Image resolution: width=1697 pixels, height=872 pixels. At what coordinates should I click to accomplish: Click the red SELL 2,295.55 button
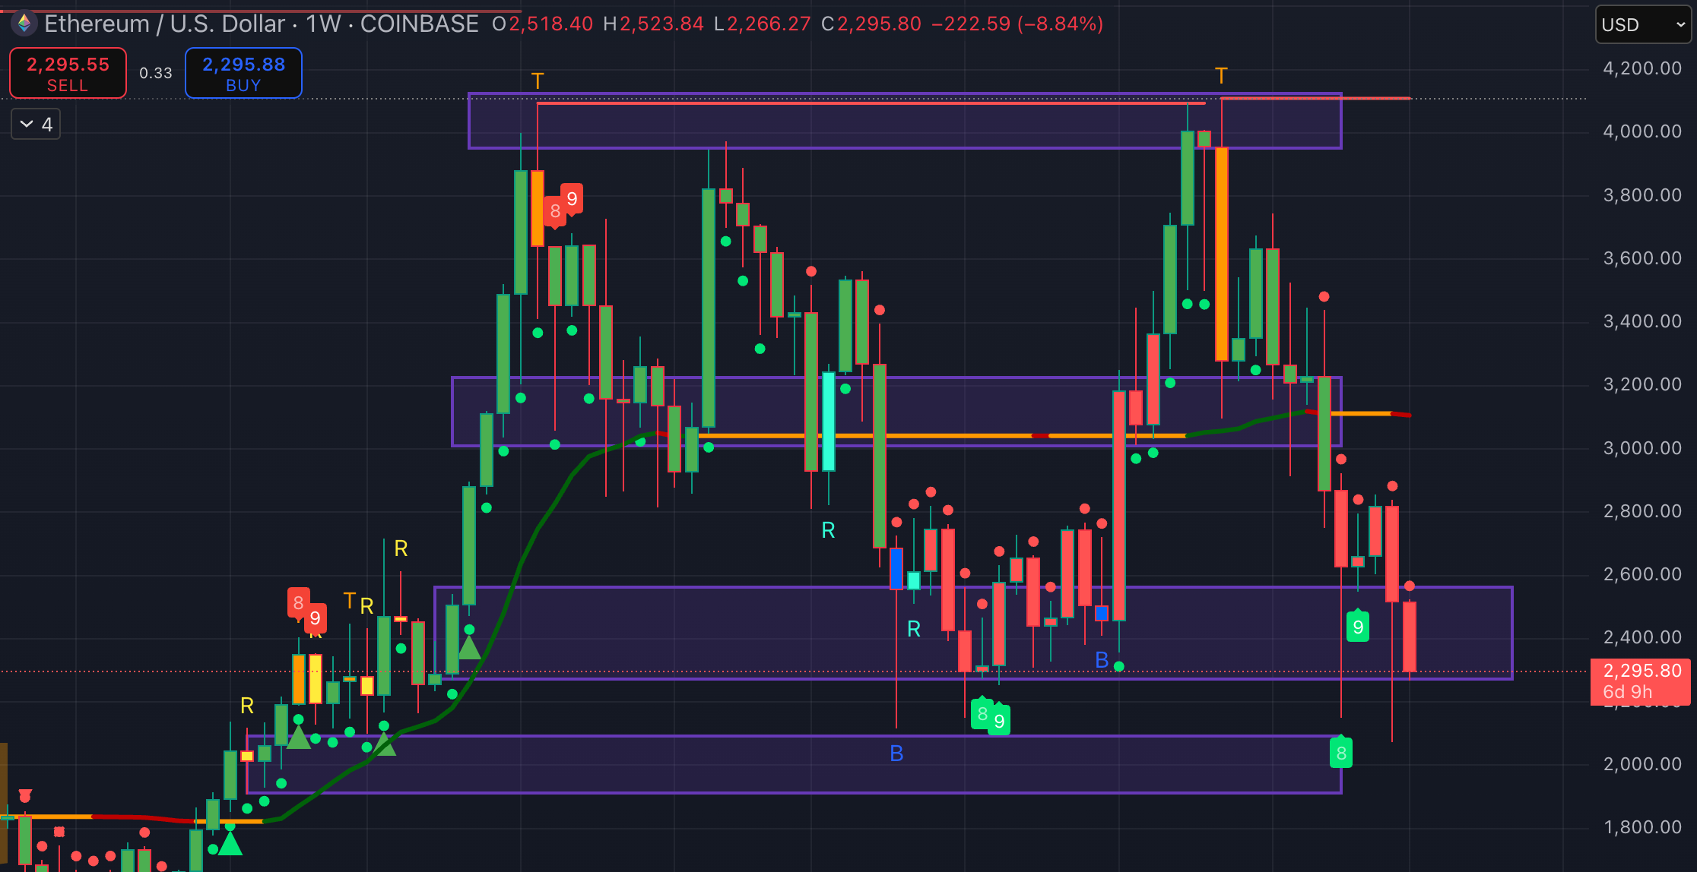pos(68,74)
